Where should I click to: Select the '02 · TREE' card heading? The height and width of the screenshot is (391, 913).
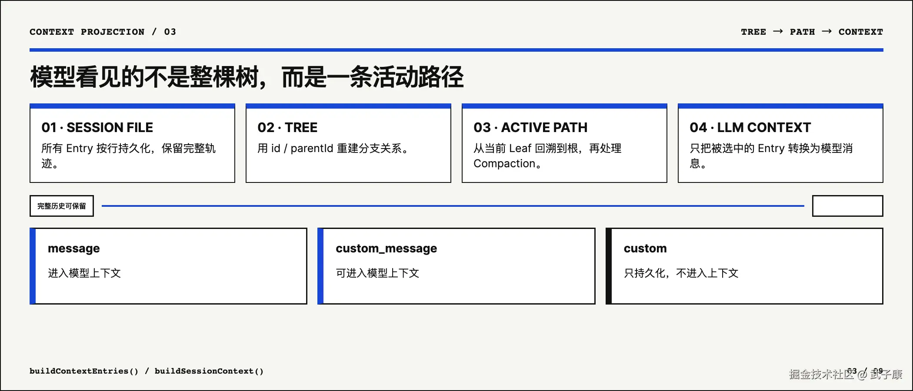click(287, 127)
